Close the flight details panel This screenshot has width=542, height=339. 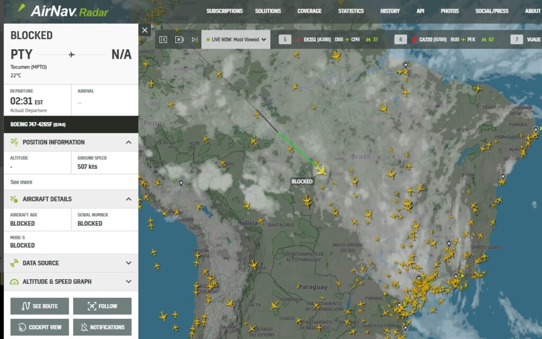(x=145, y=30)
